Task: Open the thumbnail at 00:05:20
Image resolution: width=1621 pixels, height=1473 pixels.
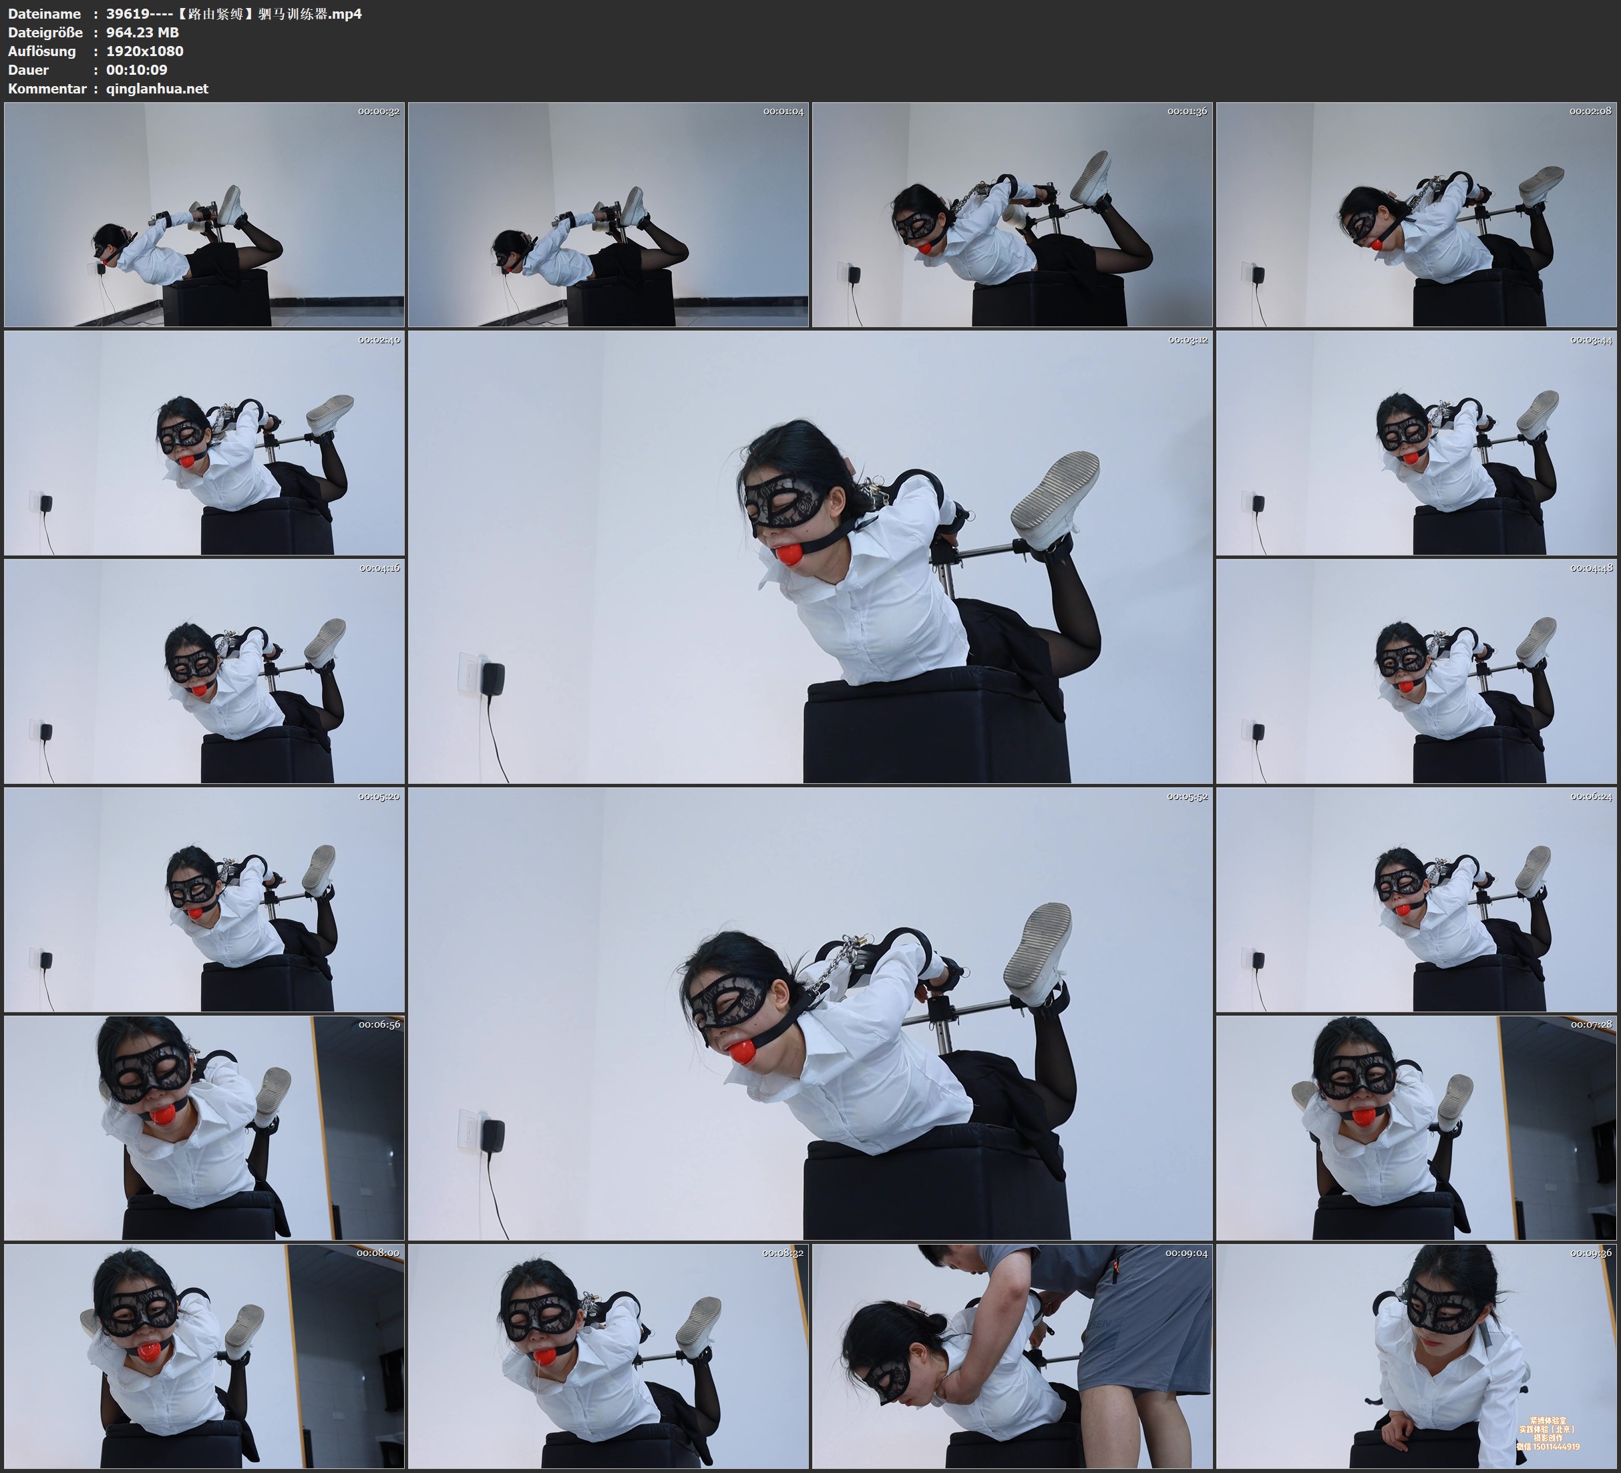Action: click(204, 899)
